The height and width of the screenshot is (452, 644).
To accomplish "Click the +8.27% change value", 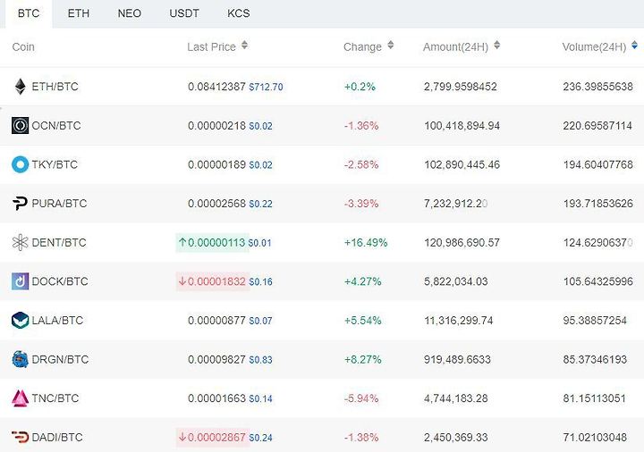I will click(363, 359).
